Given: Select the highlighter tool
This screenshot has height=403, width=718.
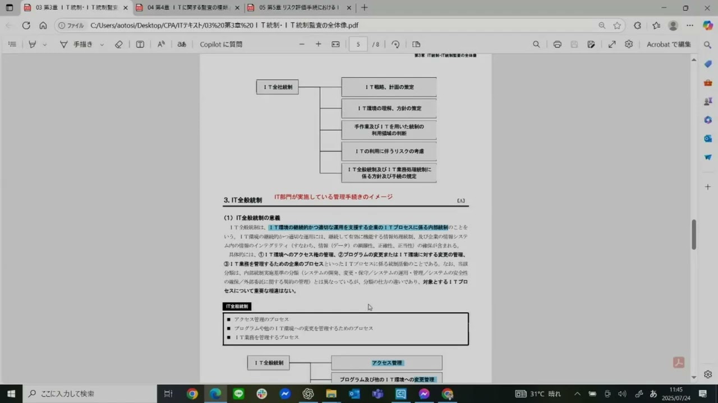Looking at the screenshot, I should [32, 44].
